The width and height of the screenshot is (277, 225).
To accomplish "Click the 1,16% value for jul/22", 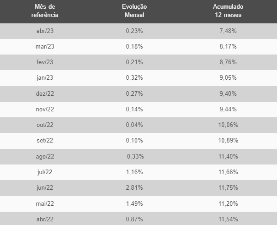I will pyautogui.click(x=134, y=172).
